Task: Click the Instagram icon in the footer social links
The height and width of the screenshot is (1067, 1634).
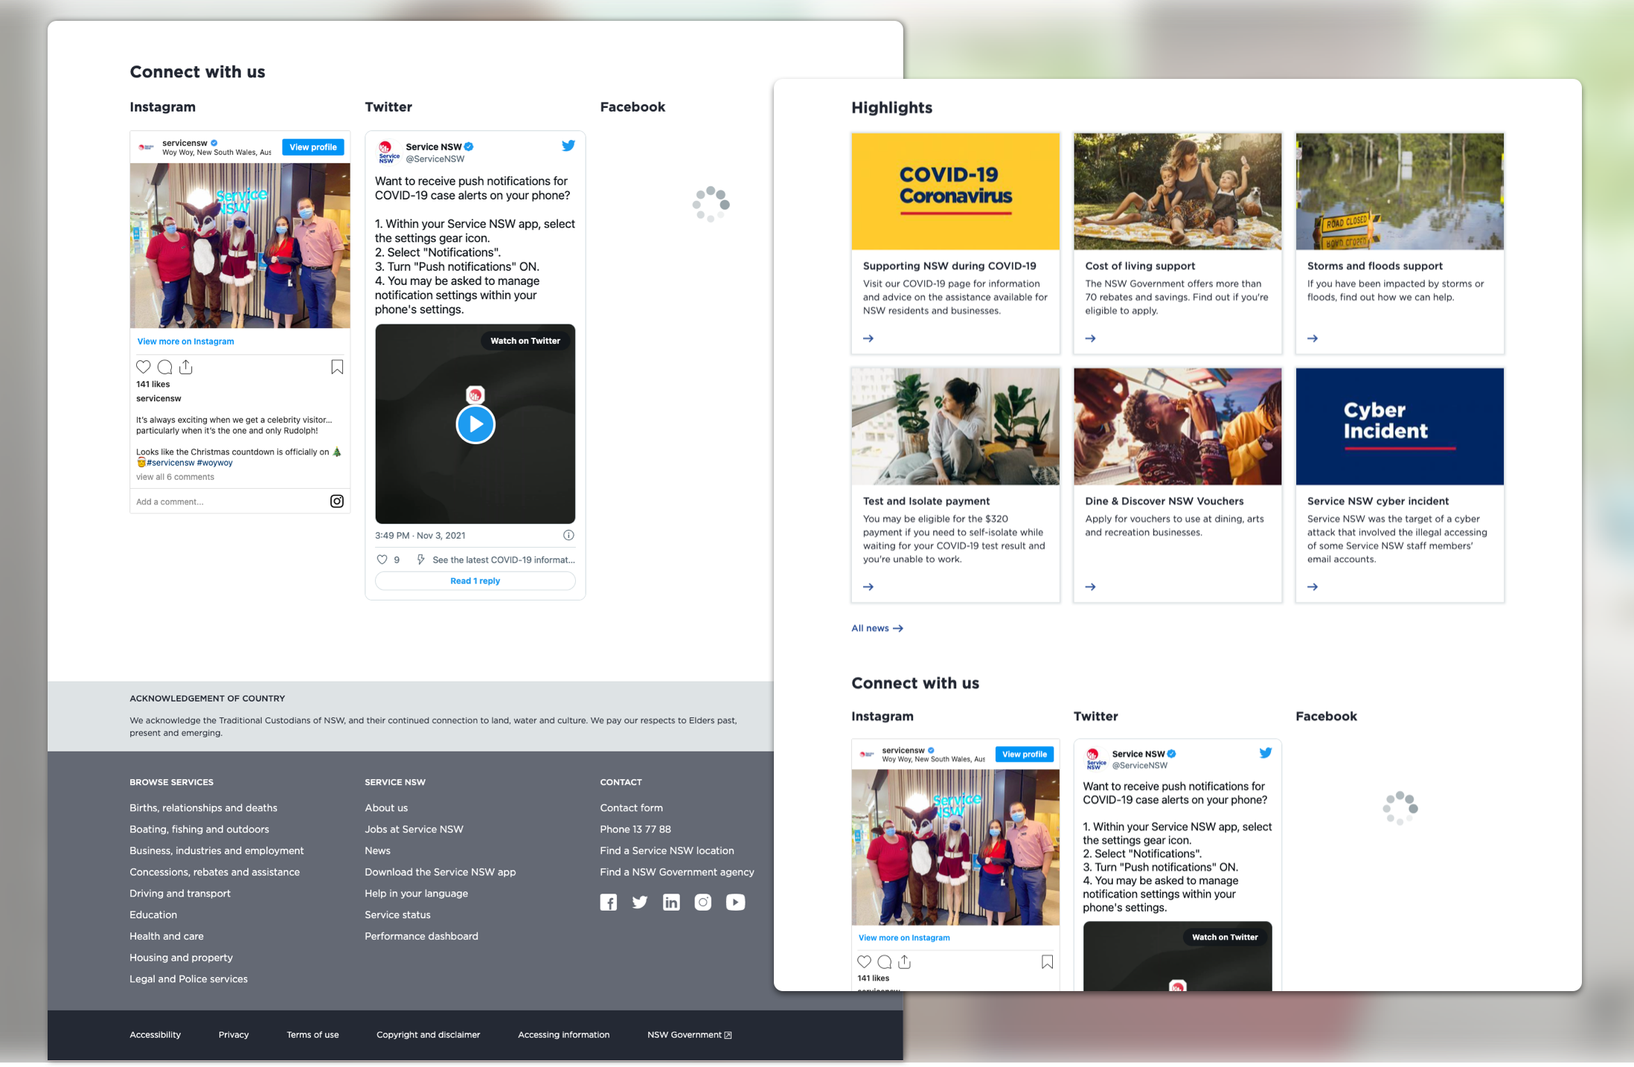Action: pyautogui.click(x=702, y=902)
